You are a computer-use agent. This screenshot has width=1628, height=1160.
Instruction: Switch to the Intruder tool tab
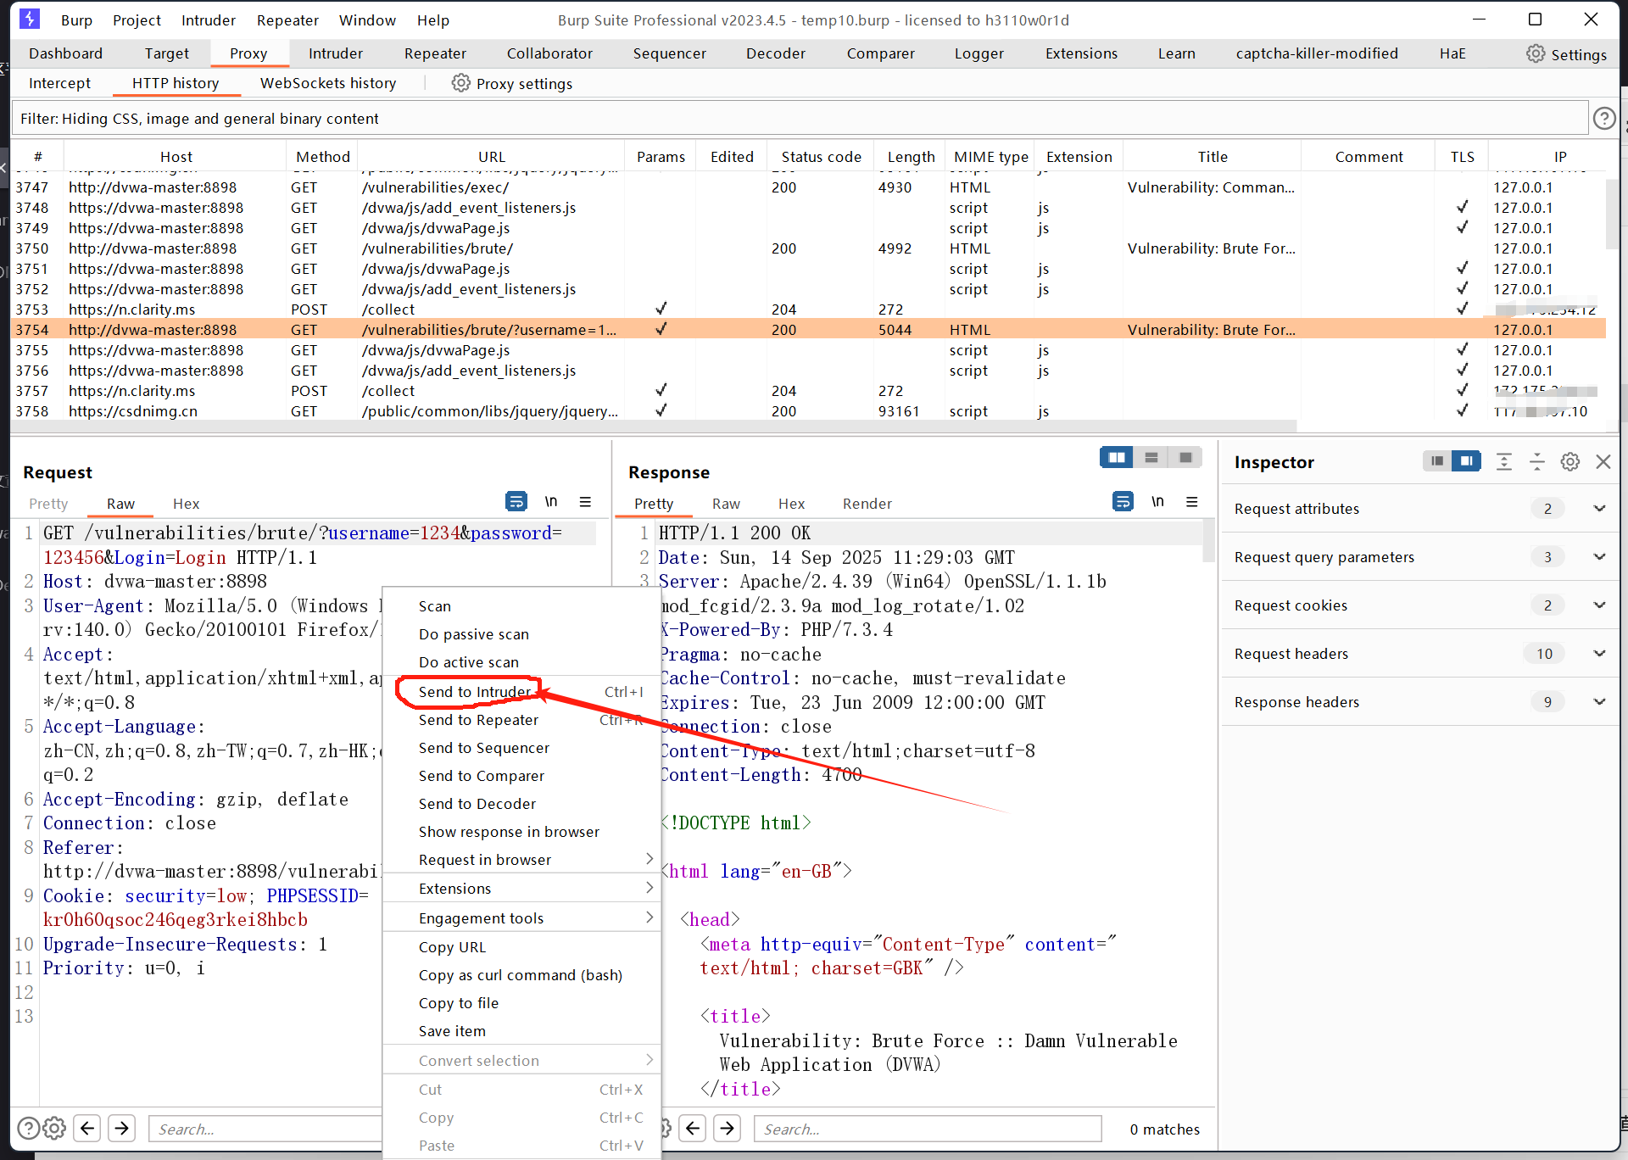(x=336, y=53)
